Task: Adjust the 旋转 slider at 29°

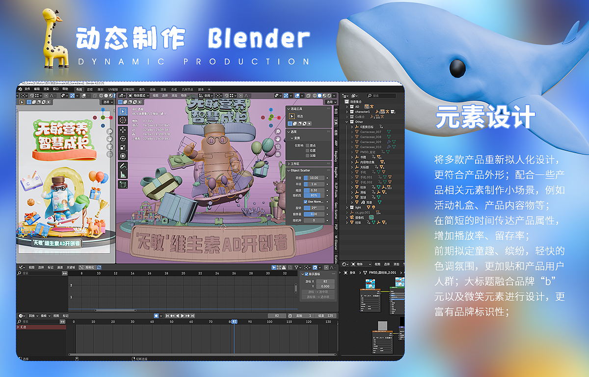Action: pyautogui.click(x=314, y=208)
